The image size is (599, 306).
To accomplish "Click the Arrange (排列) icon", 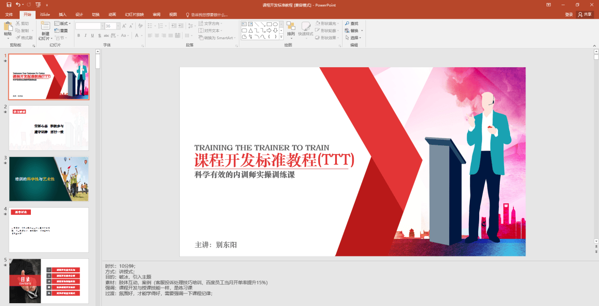I will pos(291,26).
